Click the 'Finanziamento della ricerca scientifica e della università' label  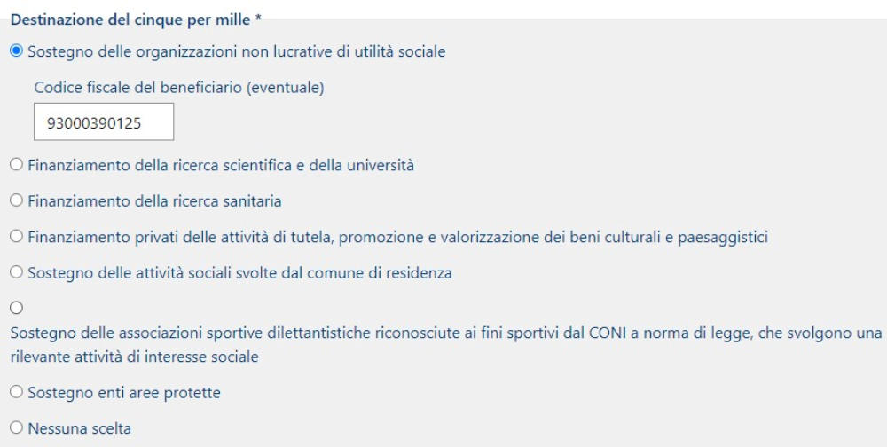click(x=221, y=165)
